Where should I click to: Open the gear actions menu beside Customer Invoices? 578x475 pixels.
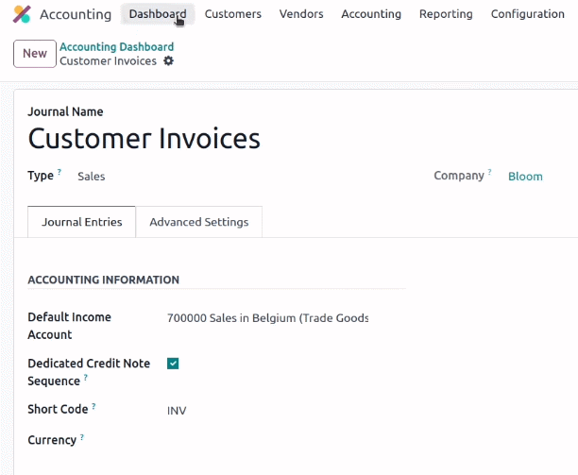(168, 60)
